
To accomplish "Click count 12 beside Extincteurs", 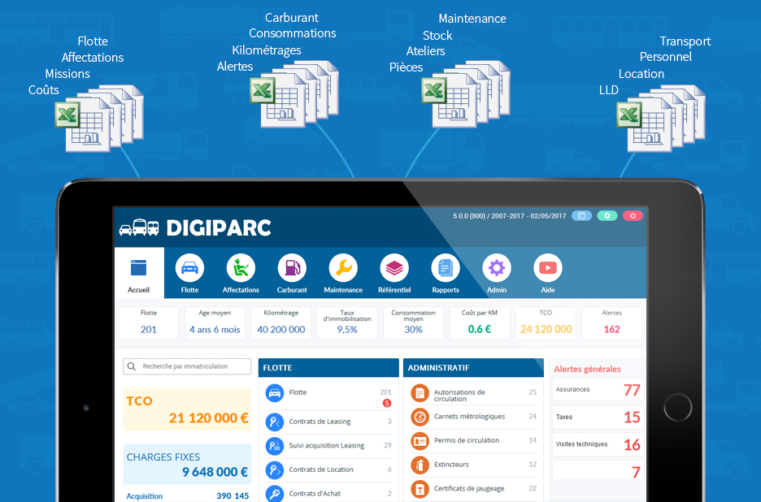I will pyautogui.click(x=533, y=464).
